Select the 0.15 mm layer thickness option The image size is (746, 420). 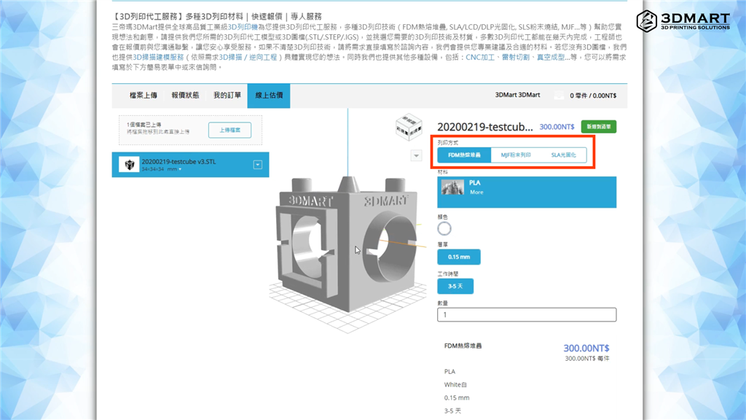tap(458, 257)
